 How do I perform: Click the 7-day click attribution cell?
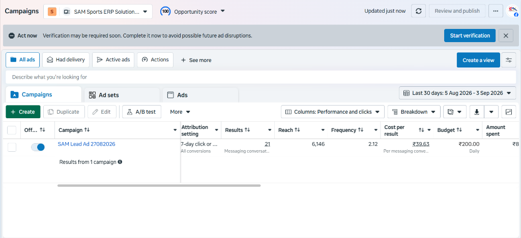(199, 144)
